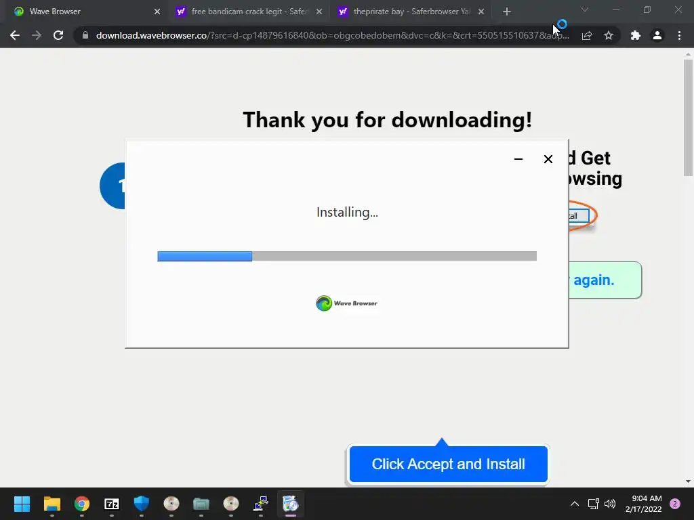The height and width of the screenshot is (520, 694).
Task: Open the notifications badge
Action: [675, 504]
